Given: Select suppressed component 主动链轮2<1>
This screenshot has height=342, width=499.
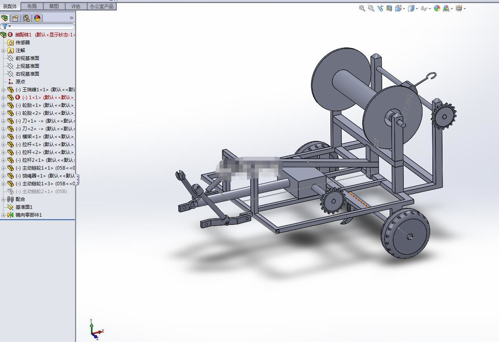Looking at the screenshot, I should tap(41, 191).
